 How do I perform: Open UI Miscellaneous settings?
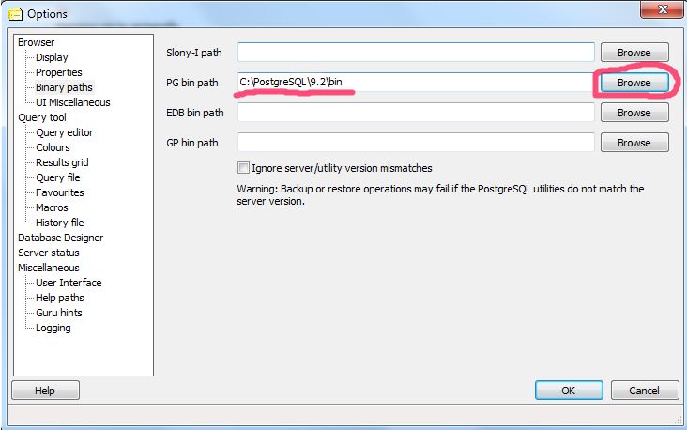pyautogui.click(x=72, y=102)
